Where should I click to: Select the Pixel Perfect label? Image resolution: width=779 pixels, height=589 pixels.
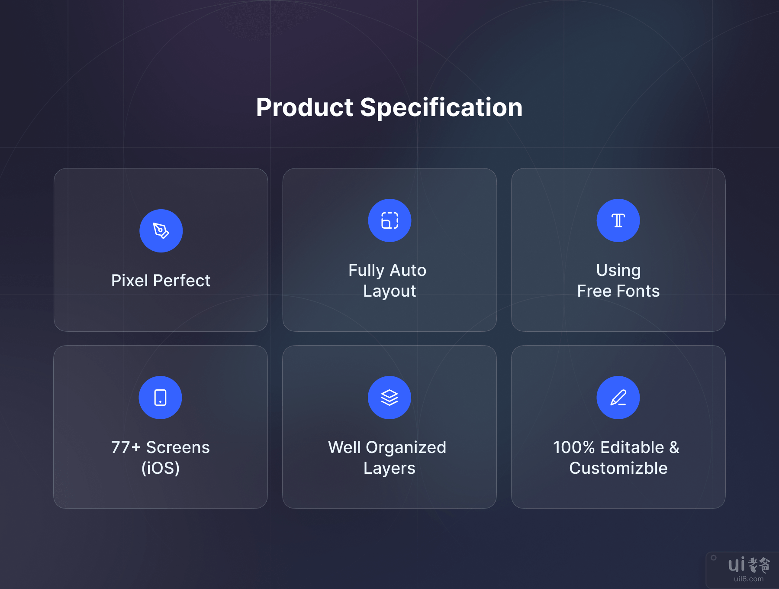click(161, 281)
